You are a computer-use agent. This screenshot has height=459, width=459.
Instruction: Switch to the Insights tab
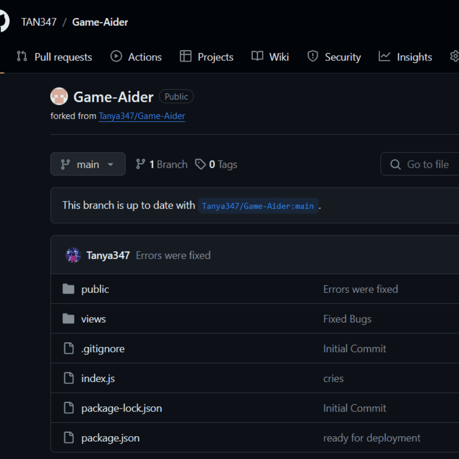point(413,57)
